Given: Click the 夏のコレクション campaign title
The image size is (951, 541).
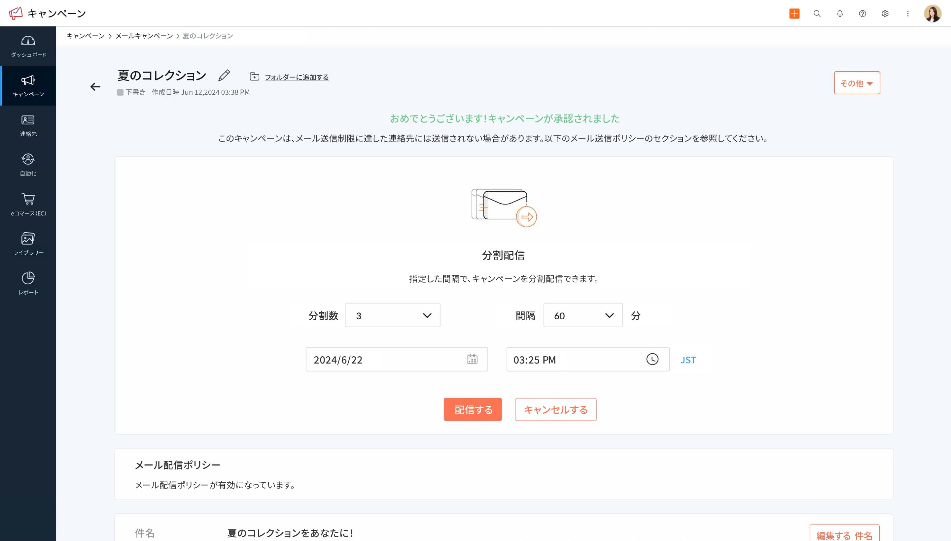Looking at the screenshot, I should tap(162, 76).
